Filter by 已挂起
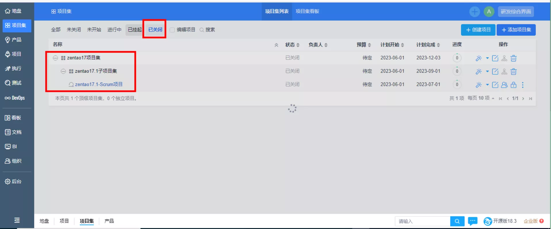Image resolution: width=551 pixels, height=229 pixels. 135,30
